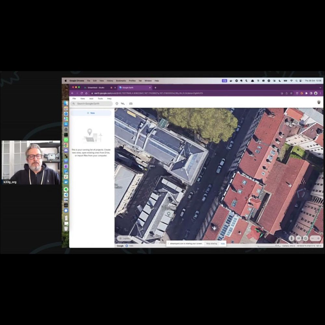
Task: Click the browser back arrow
Action: tap(72, 93)
